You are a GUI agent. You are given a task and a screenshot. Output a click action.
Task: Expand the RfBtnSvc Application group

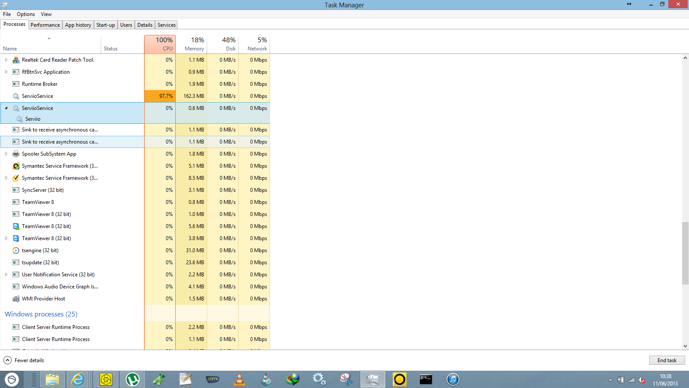click(x=6, y=72)
